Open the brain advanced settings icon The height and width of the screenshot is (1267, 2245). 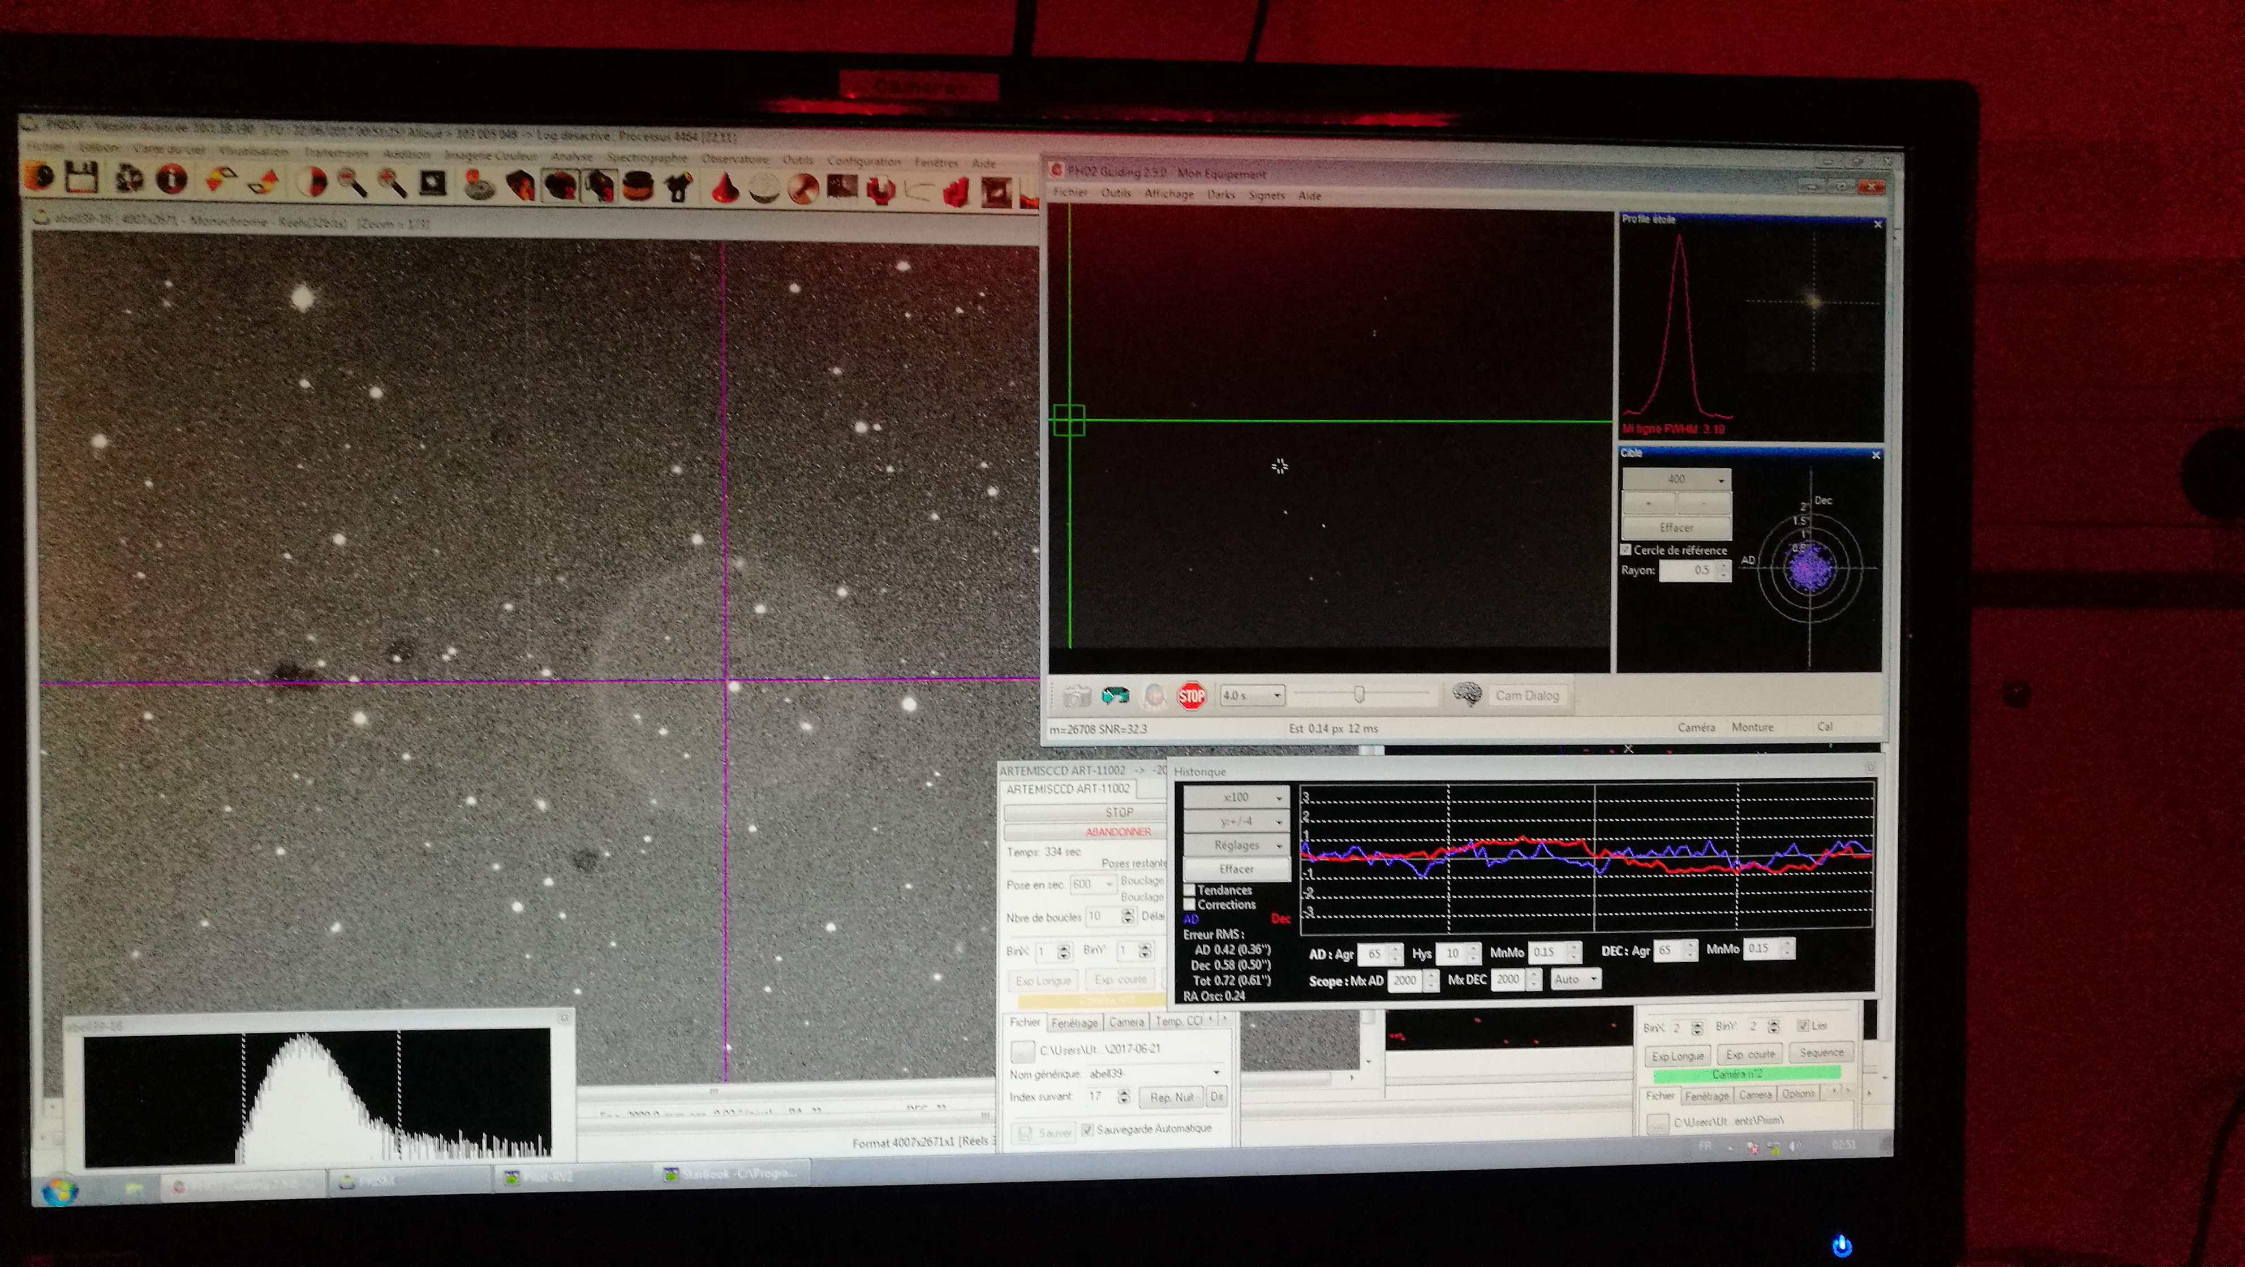pos(1466,695)
